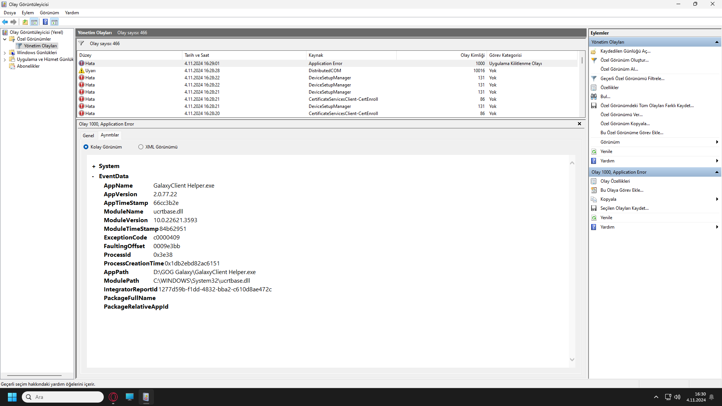Open the Eylem menu
Viewport: 722px width, 406px height.
coord(27,13)
